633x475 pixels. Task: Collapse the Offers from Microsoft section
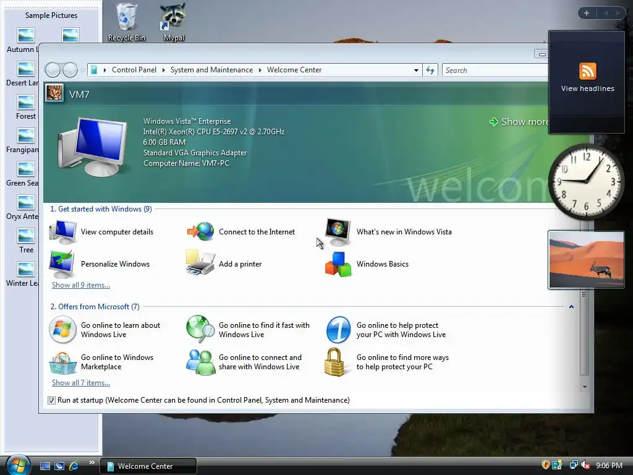pos(571,307)
